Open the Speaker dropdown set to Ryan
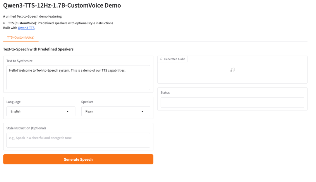Screen dimensions: 316x182 click(x=116, y=111)
